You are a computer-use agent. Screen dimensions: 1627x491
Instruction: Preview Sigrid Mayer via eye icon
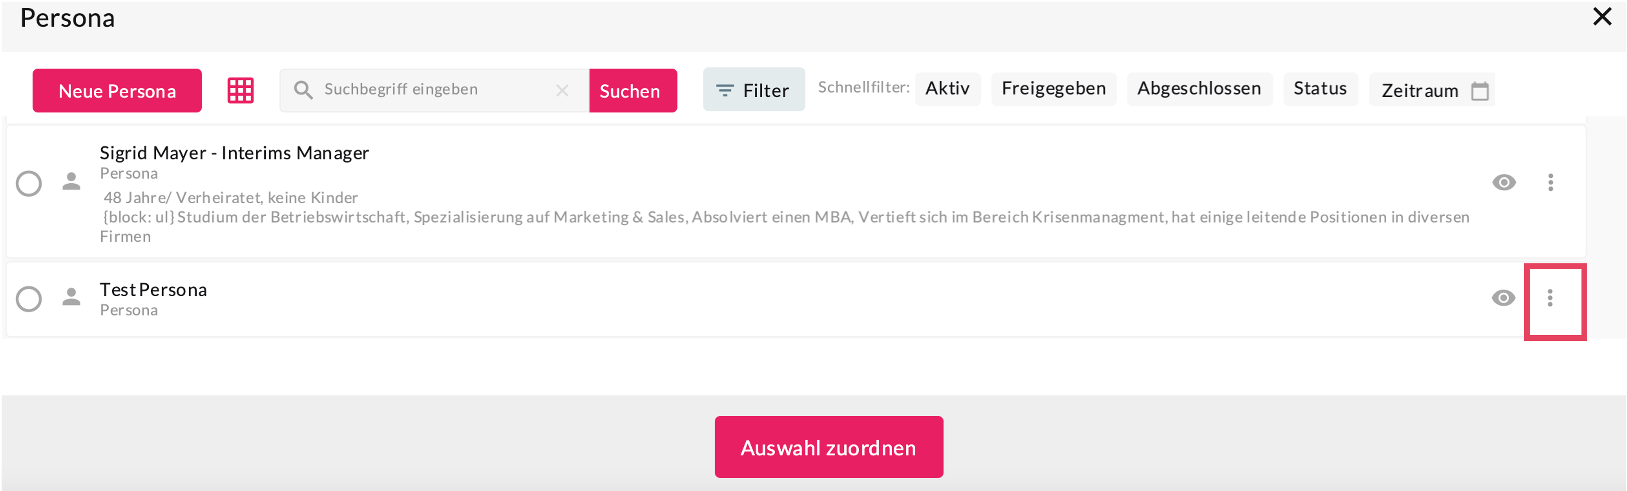tap(1504, 182)
